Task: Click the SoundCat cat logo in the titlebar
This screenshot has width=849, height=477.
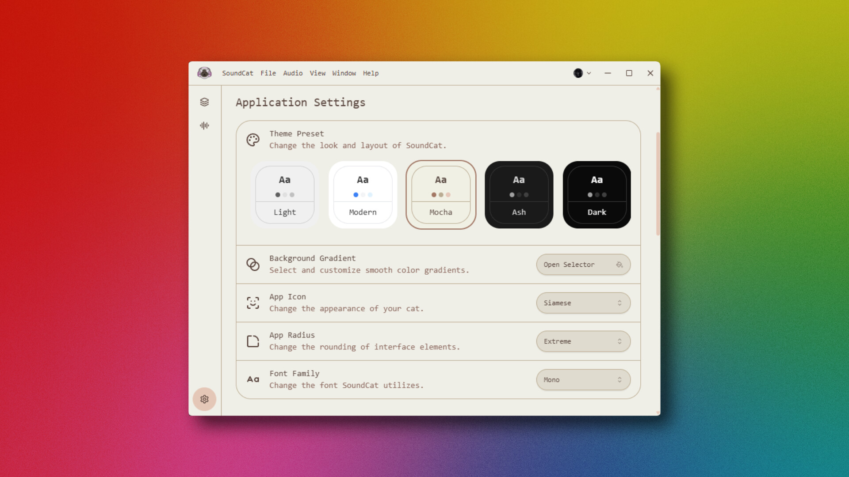Action: [205, 73]
